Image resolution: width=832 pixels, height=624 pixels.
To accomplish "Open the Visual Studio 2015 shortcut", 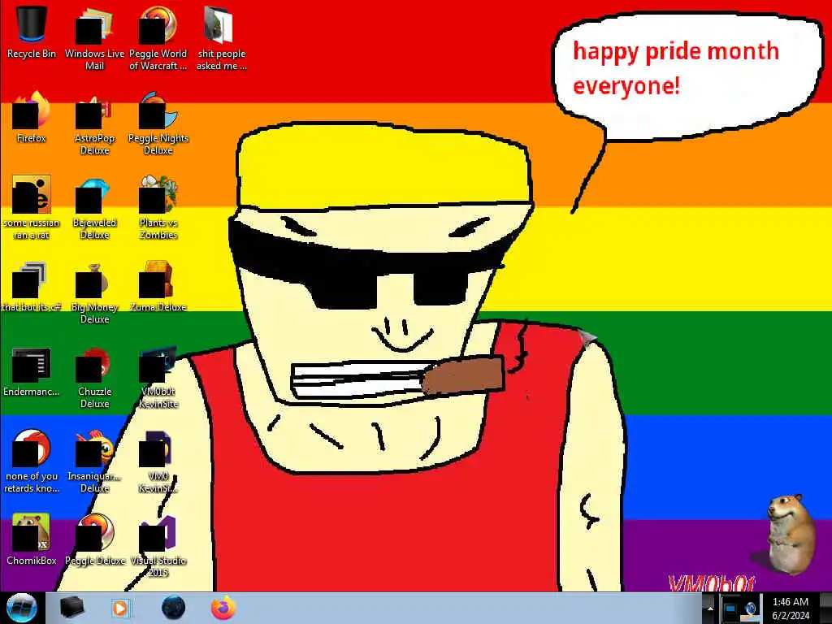I will point(158,545).
